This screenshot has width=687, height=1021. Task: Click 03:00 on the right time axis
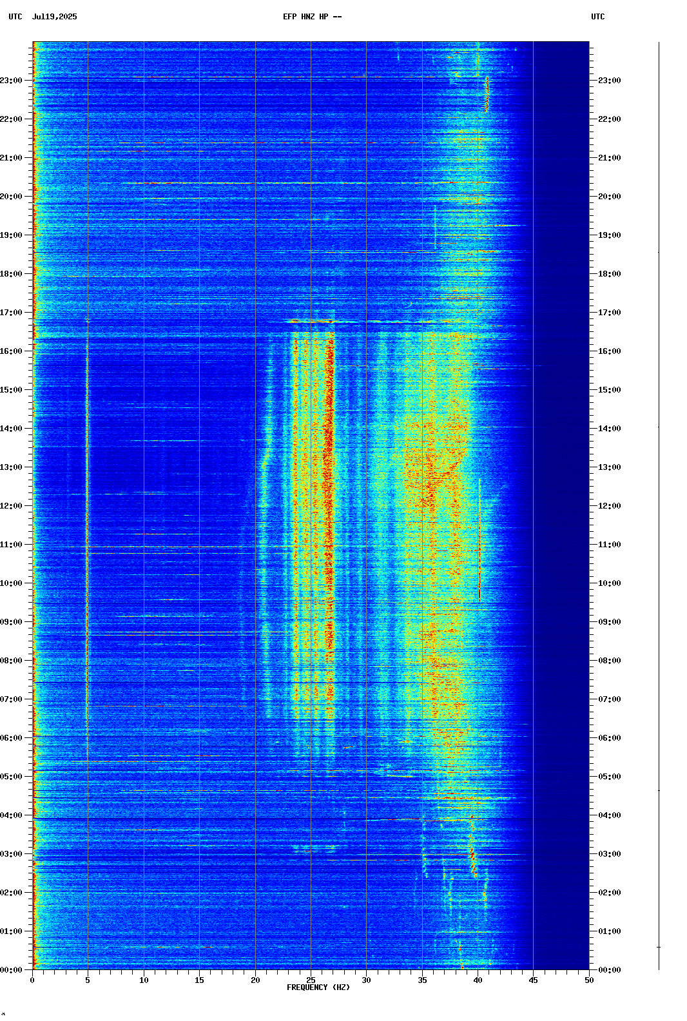click(x=610, y=854)
